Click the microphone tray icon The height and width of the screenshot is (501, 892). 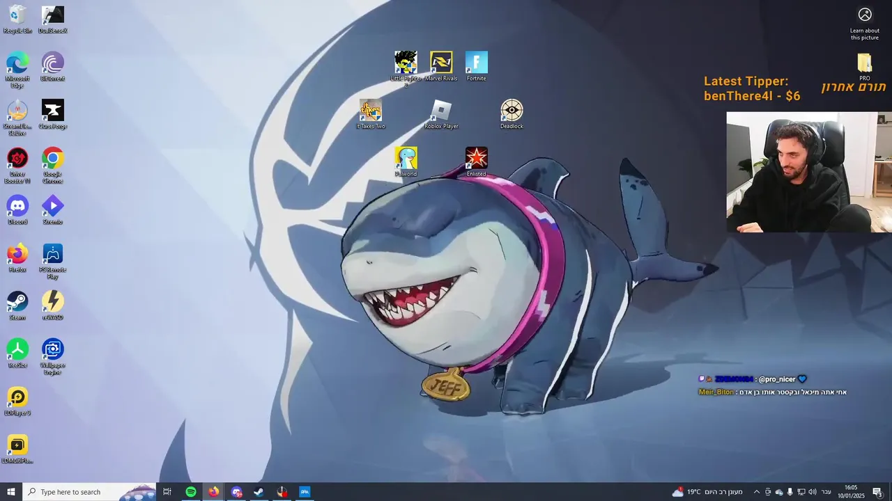click(790, 492)
